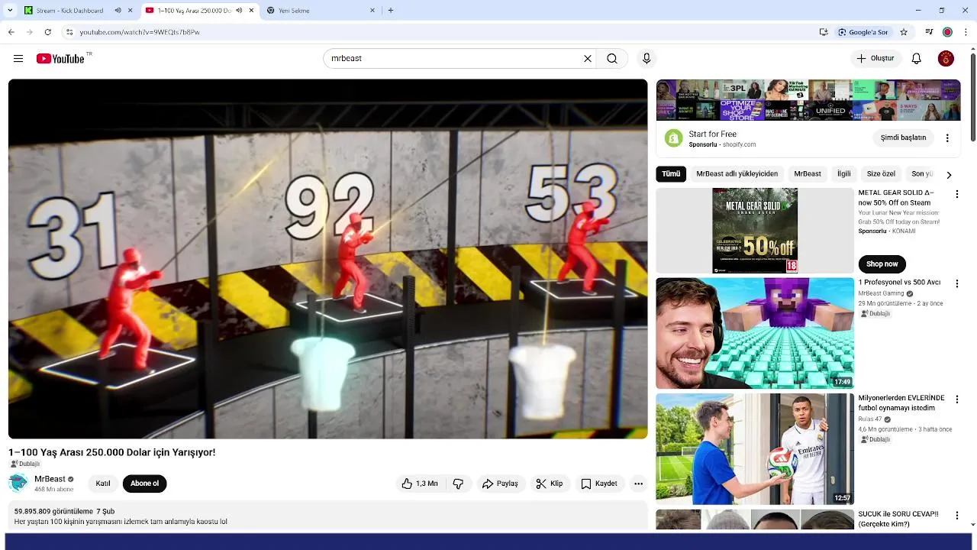
Task: Click Şimdi başlatın on Shopify ad
Action: [x=903, y=138]
